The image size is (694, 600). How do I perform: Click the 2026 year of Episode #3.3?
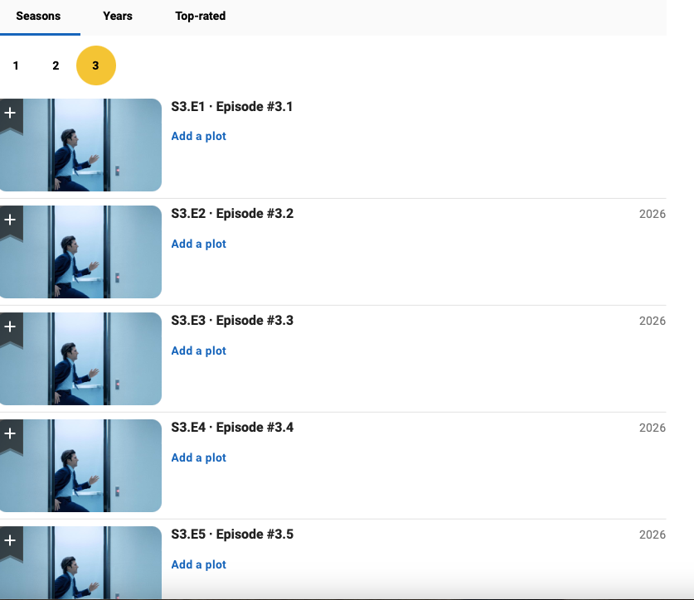coord(653,322)
